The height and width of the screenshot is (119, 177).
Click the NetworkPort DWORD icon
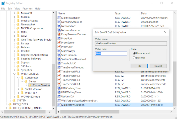click(x=59, y=26)
